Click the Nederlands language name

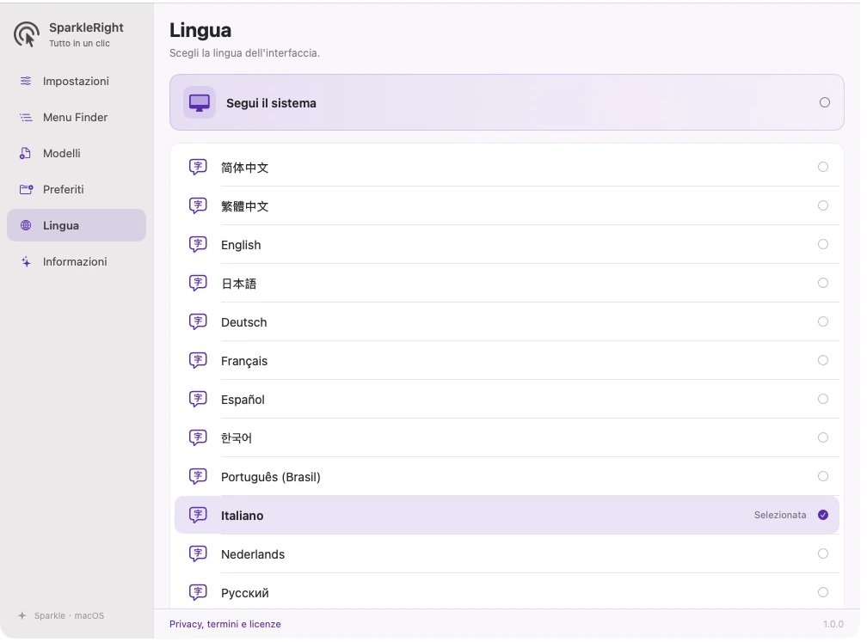(253, 554)
